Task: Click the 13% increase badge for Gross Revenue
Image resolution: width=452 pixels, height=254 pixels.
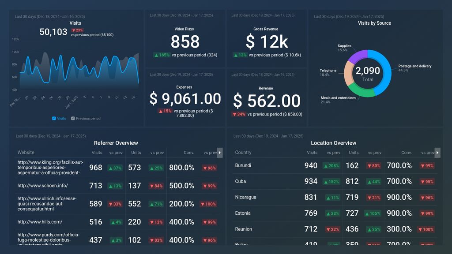Action: click(240, 55)
